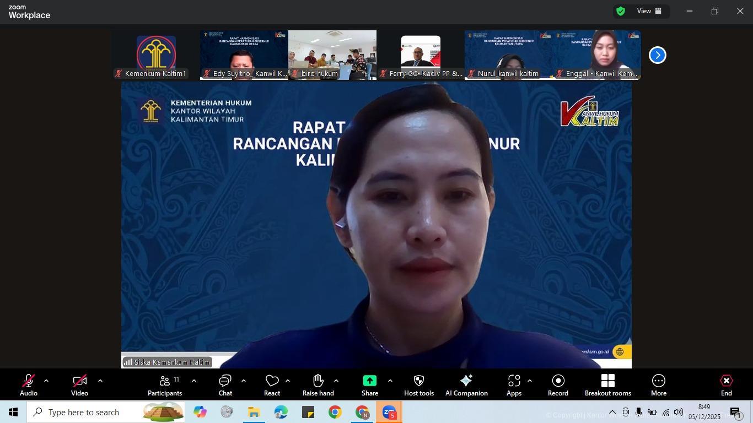Open the View menu at top right
Viewport: 753px width, 423px height.
point(644,10)
